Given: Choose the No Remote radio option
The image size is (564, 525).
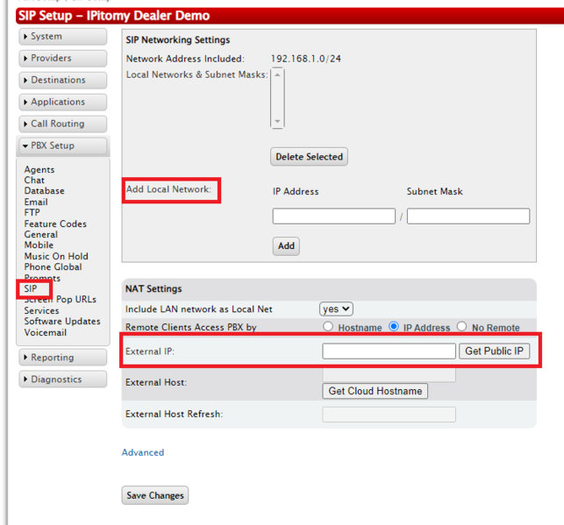Looking at the screenshot, I should click(462, 327).
